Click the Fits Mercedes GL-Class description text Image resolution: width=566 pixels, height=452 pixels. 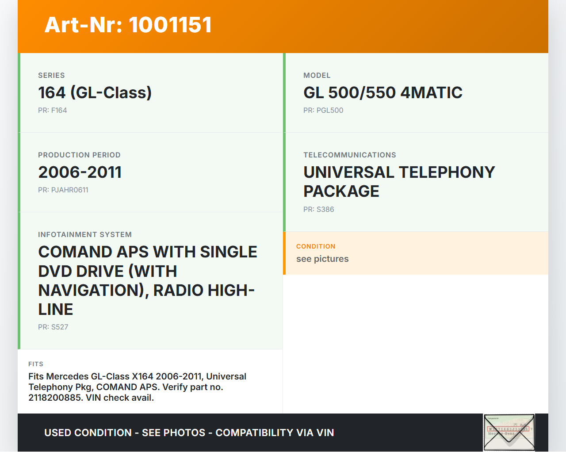(x=137, y=387)
